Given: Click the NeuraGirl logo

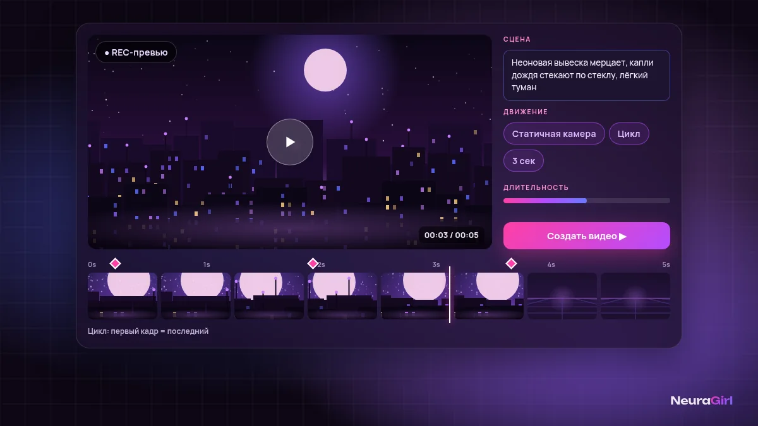Looking at the screenshot, I should tap(701, 401).
